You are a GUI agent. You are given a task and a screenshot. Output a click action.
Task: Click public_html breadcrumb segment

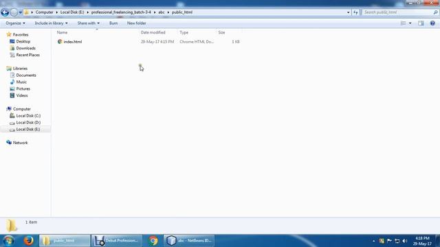(182, 12)
